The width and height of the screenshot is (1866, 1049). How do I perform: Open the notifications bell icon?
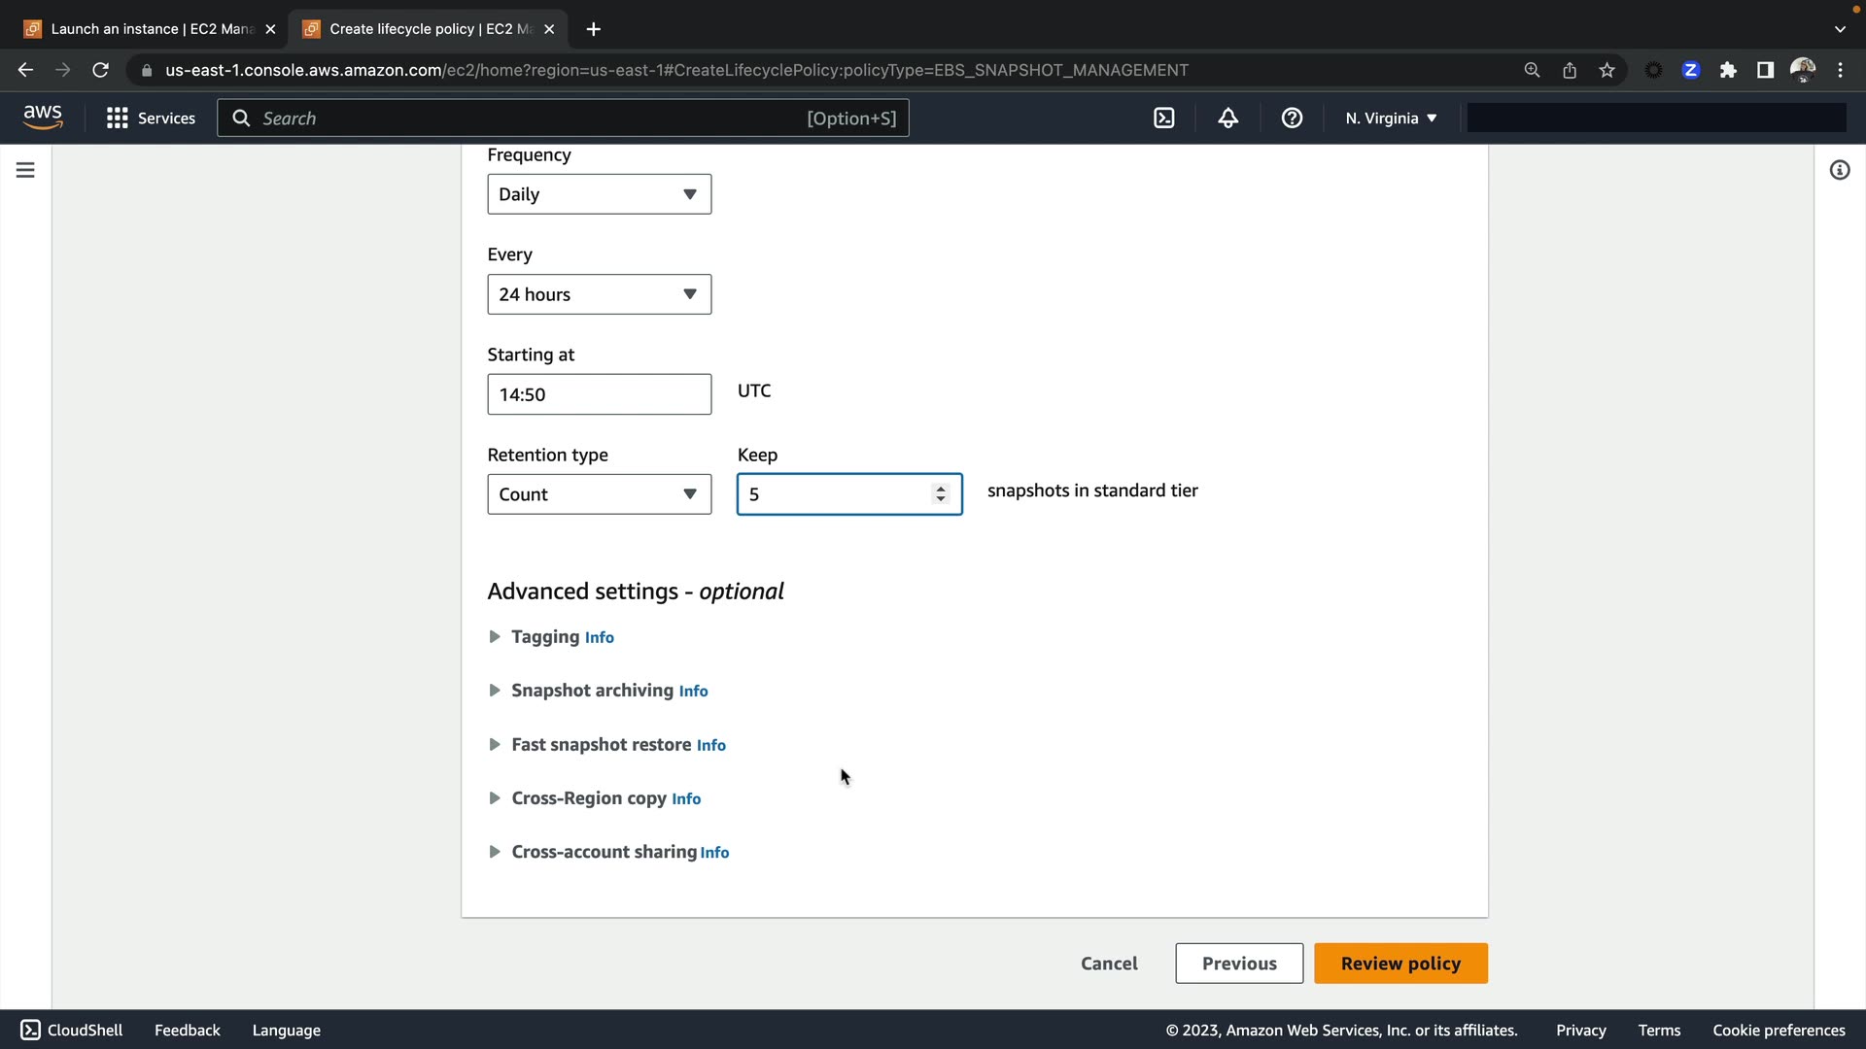click(x=1227, y=118)
